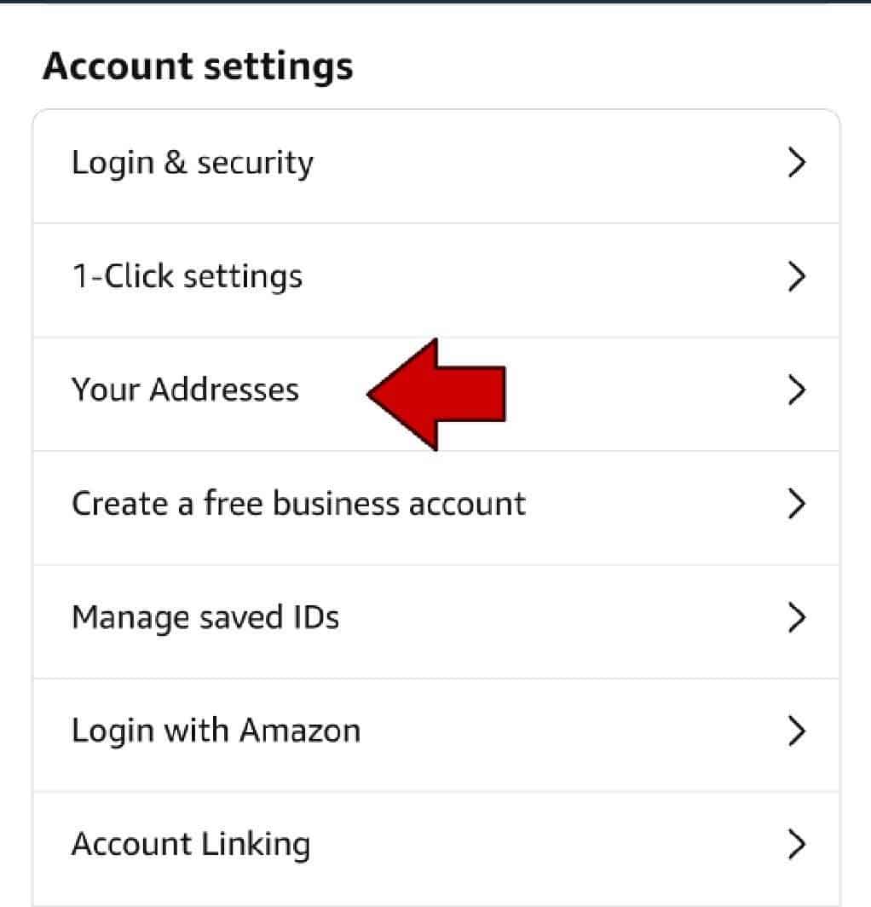Select the Account Linking chevron
This screenshot has height=907, width=871.
797,843
